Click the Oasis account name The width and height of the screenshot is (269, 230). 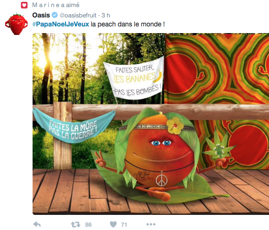pyautogui.click(x=41, y=15)
